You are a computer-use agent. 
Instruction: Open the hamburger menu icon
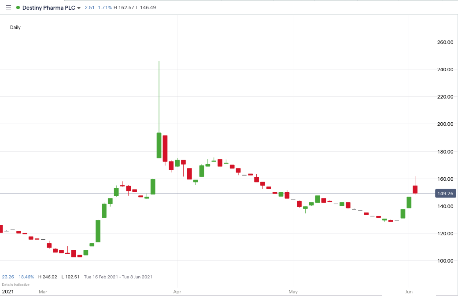8,7
